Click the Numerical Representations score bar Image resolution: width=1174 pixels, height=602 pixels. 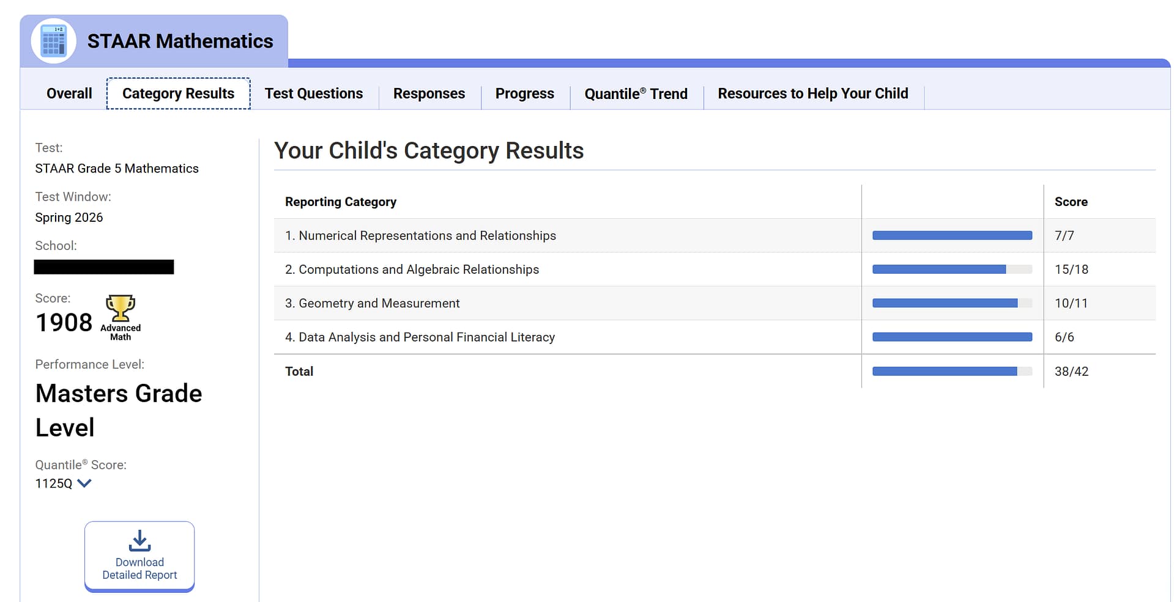click(952, 235)
